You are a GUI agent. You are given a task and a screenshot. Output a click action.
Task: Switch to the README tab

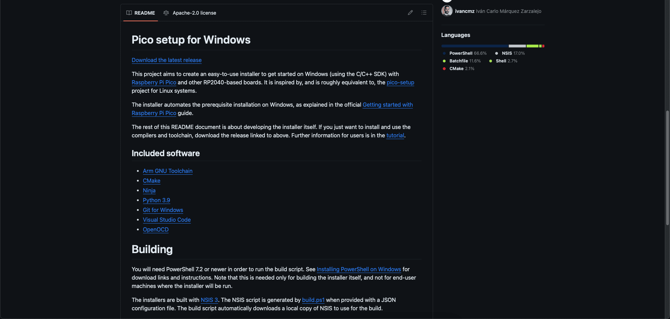pos(141,13)
